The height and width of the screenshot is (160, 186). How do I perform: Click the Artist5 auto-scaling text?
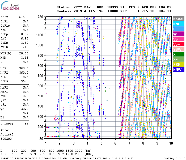(x=7, y=134)
